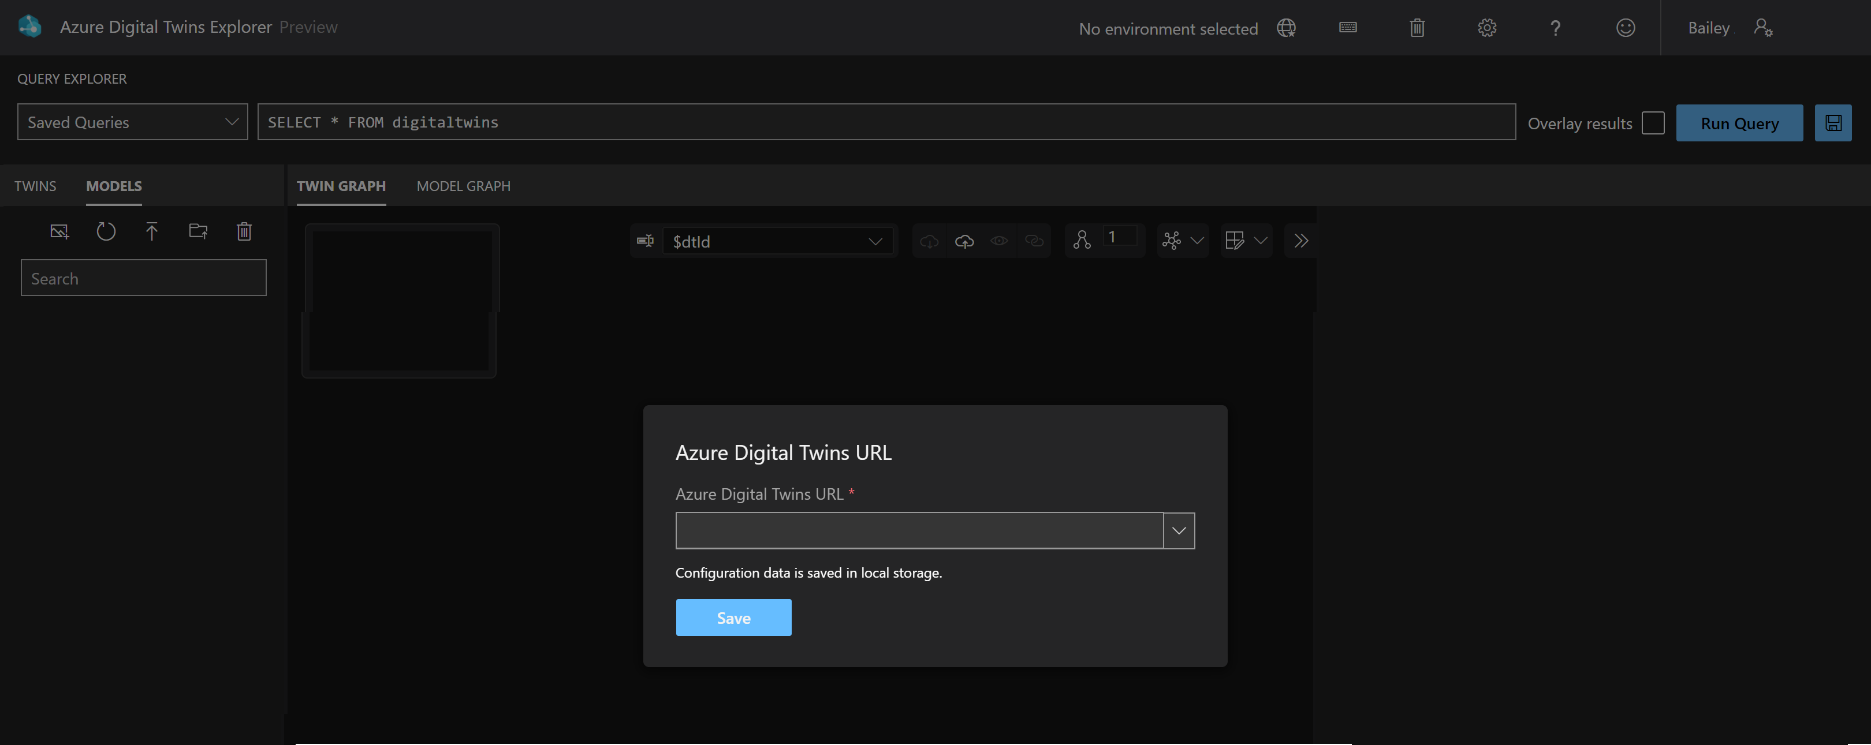Screen dimensions: 1871x745
Task: Open the TWINS tab
Action: [x=35, y=186]
